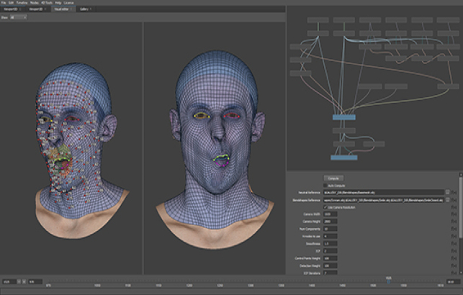Click the Compute button

pos(332,177)
